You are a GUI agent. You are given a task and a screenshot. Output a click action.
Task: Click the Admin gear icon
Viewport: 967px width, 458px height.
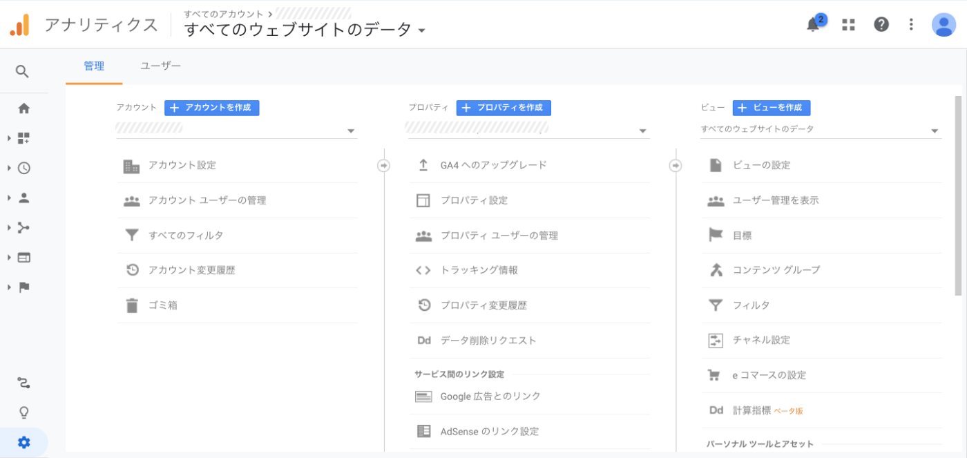[24, 443]
